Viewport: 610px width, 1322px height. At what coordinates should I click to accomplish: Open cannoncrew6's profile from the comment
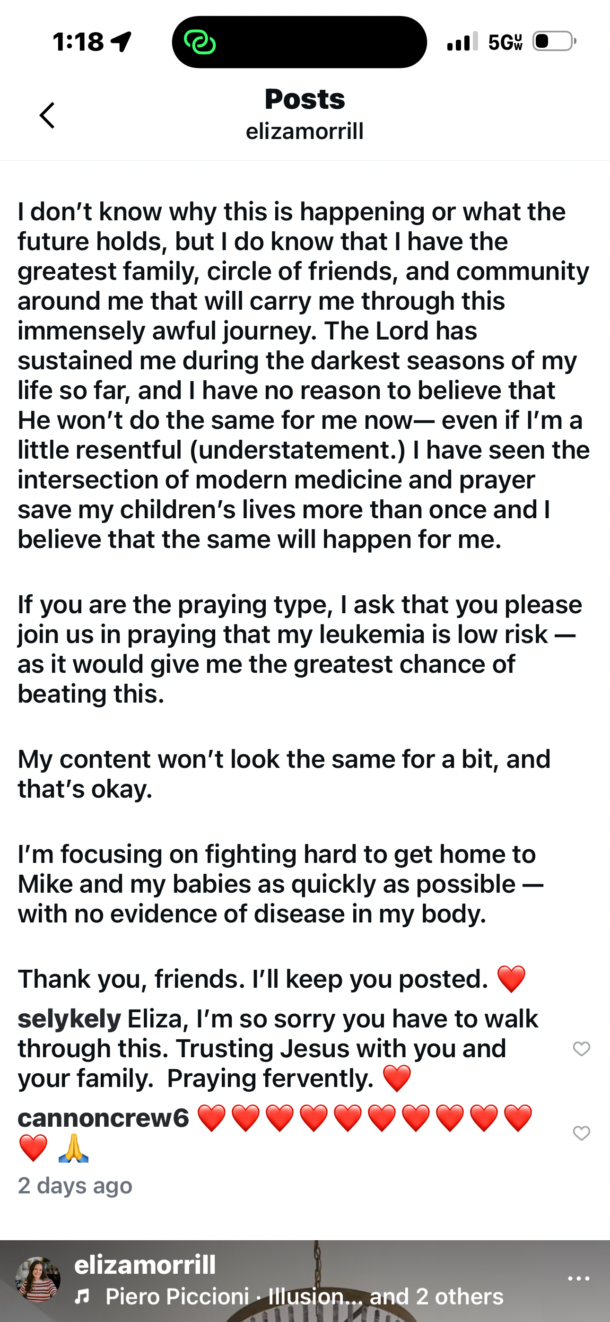103,1118
